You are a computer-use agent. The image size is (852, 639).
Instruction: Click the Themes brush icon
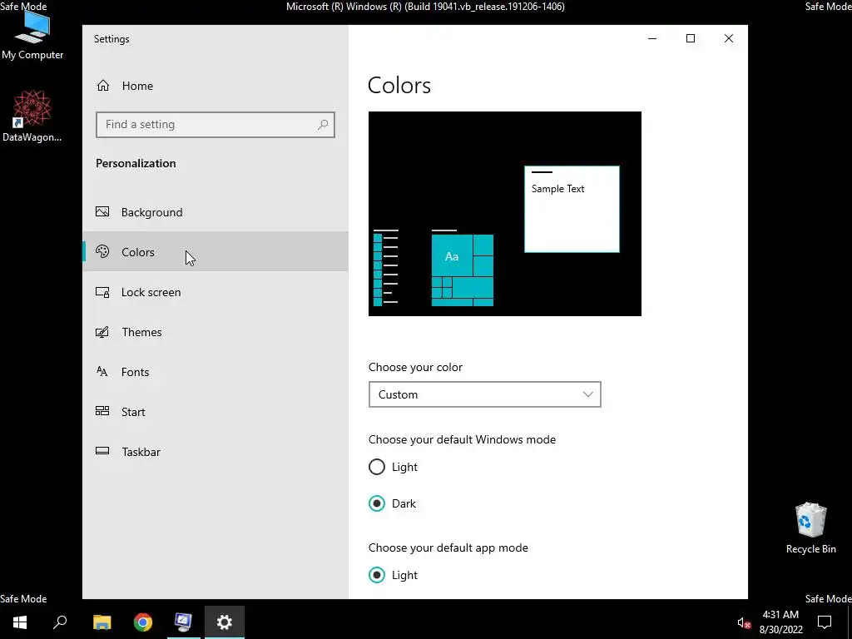point(102,331)
